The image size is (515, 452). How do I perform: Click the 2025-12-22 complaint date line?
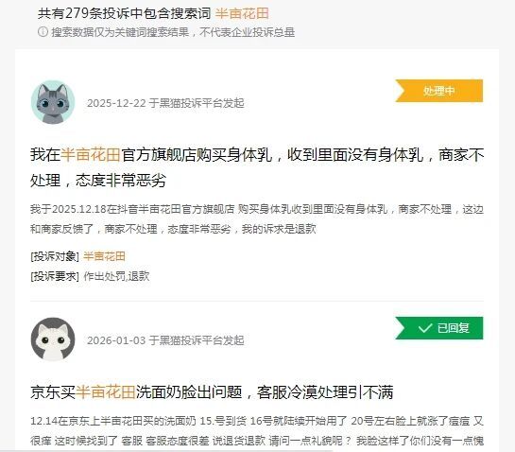(x=165, y=103)
